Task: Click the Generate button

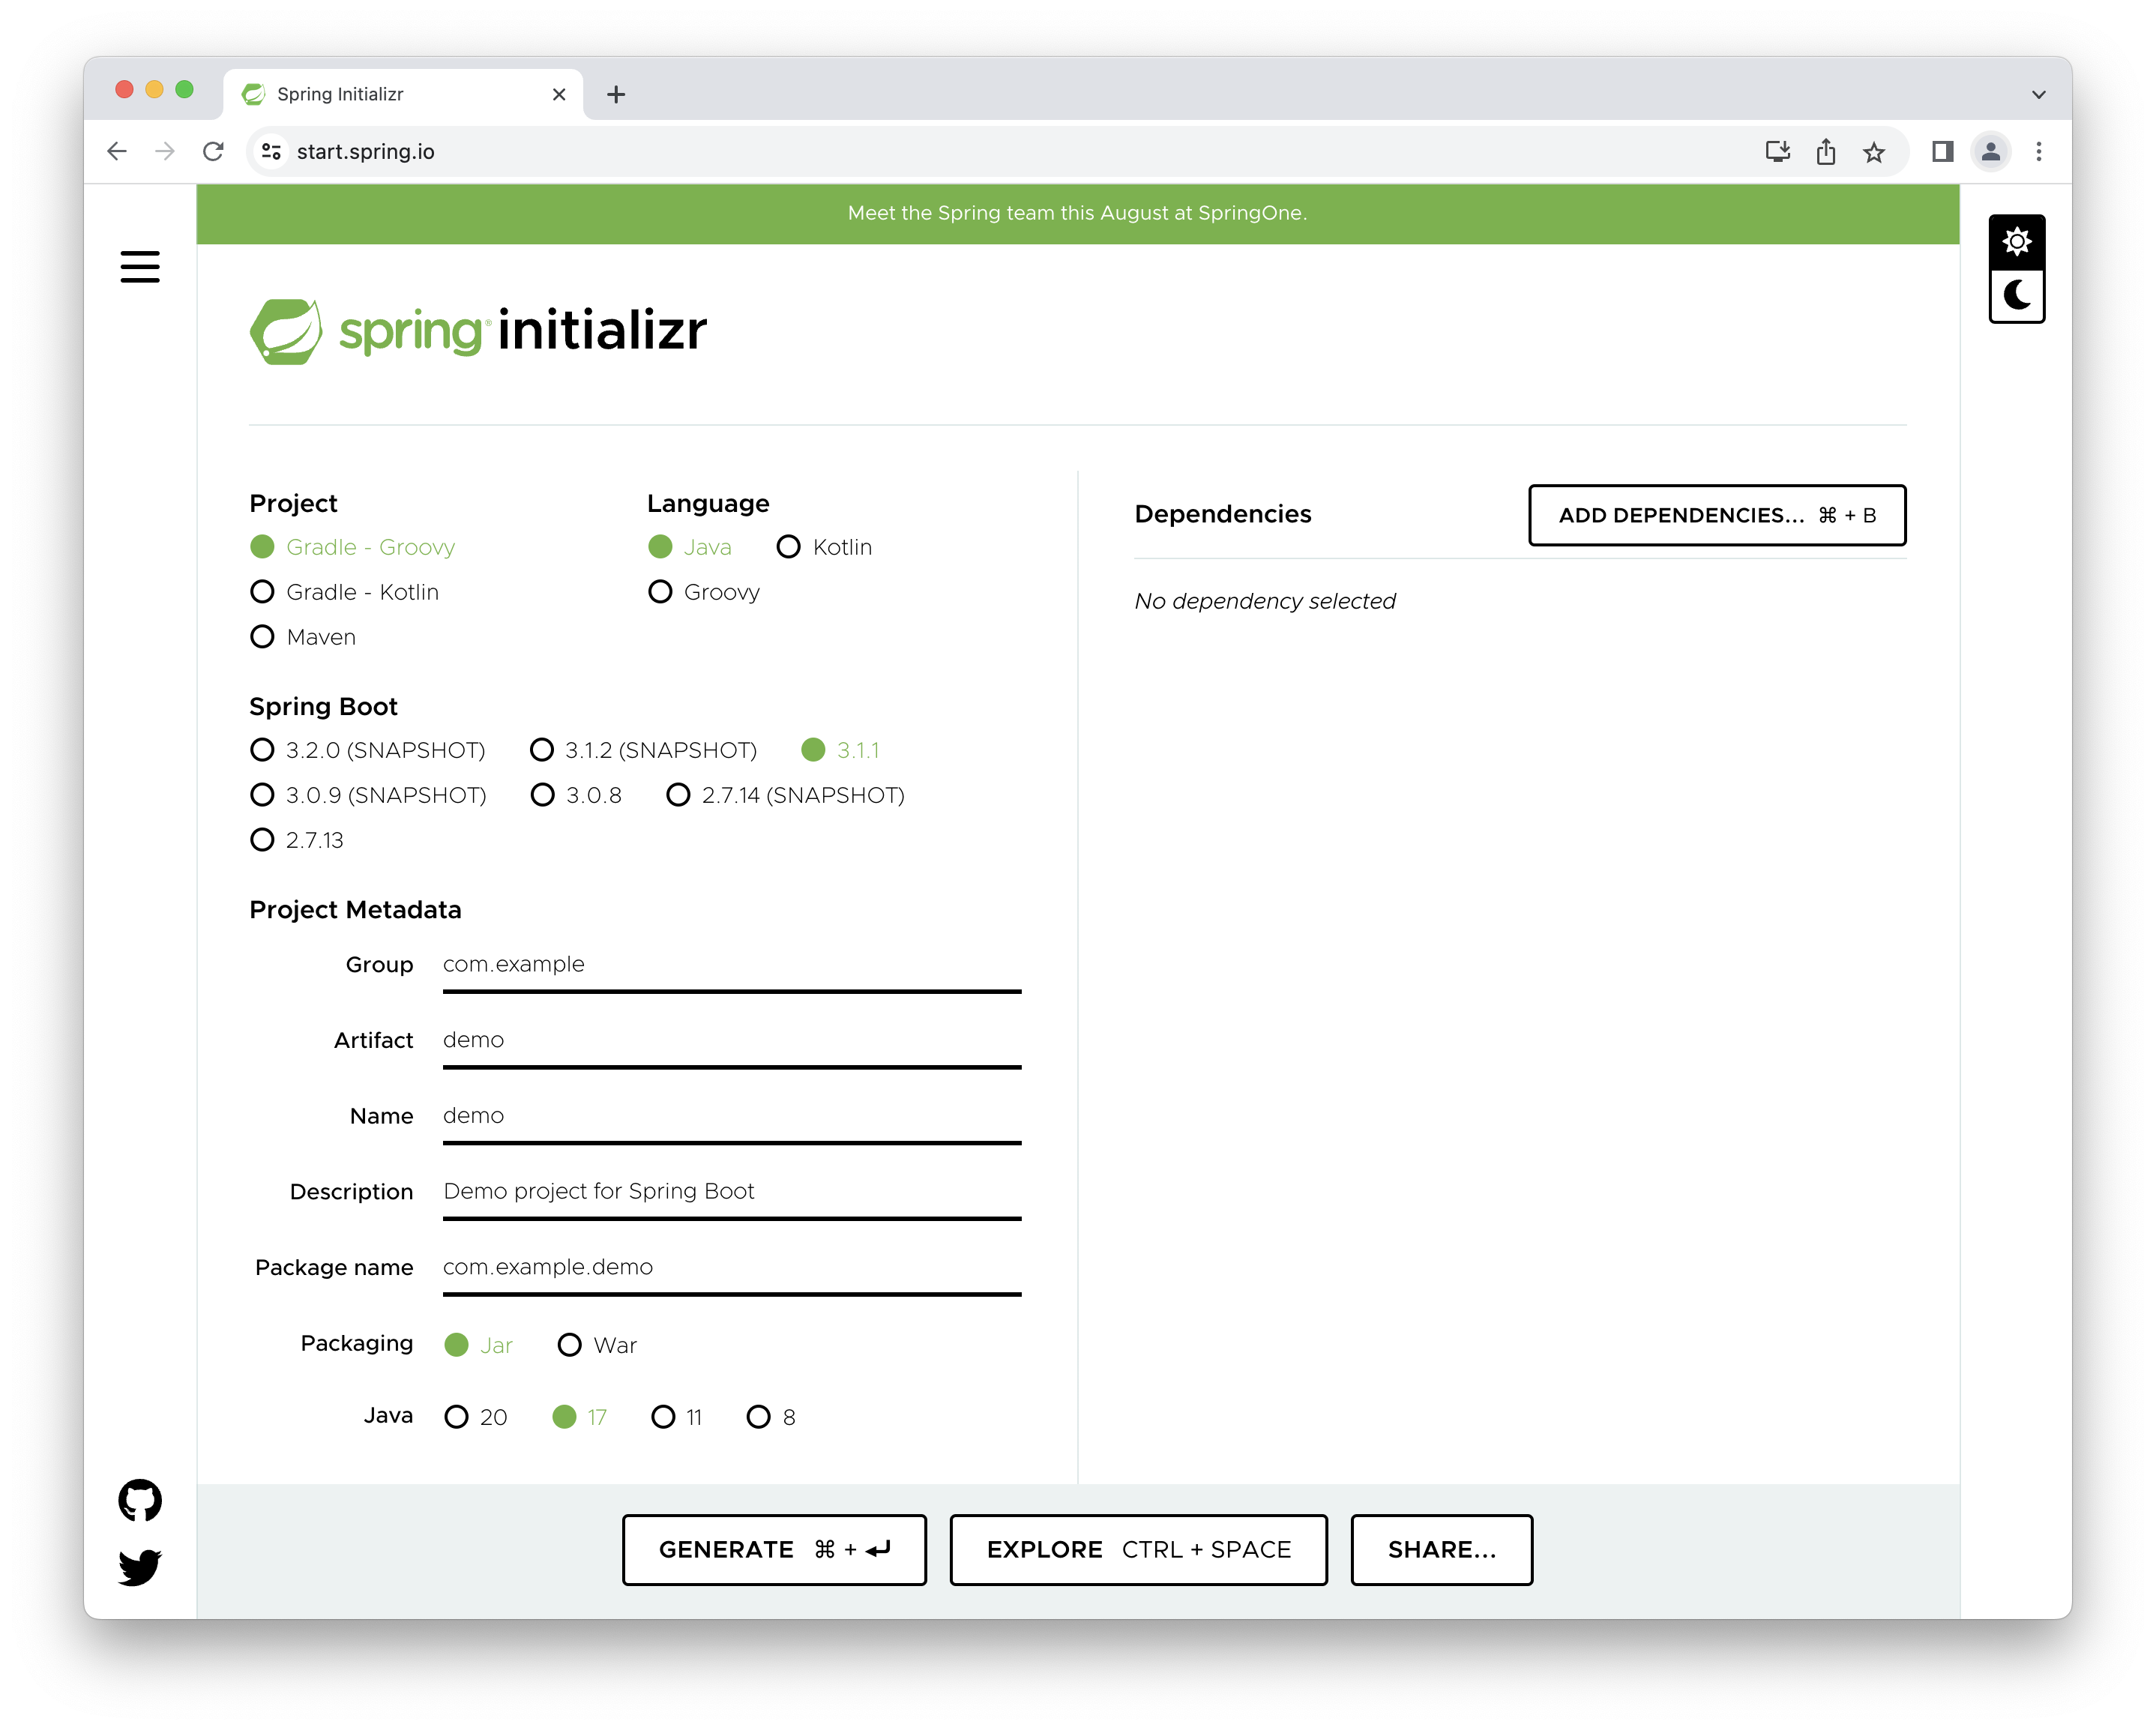Action: [x=774, y=1549]
